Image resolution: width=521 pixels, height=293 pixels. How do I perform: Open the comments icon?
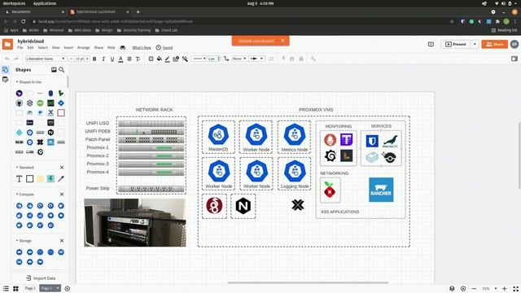431,44
